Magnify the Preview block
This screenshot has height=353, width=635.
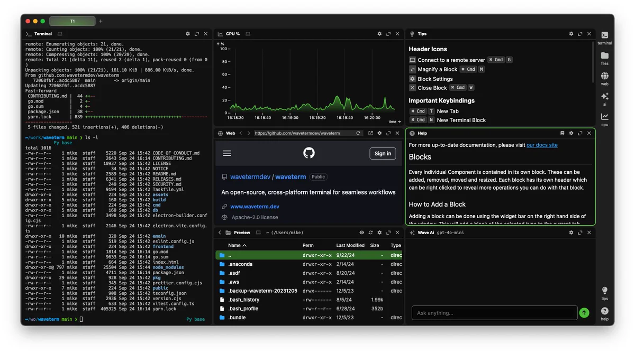(388, 233)
